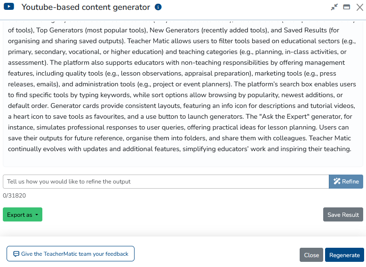Close the dialog using the X icon

tap(359, 7)
